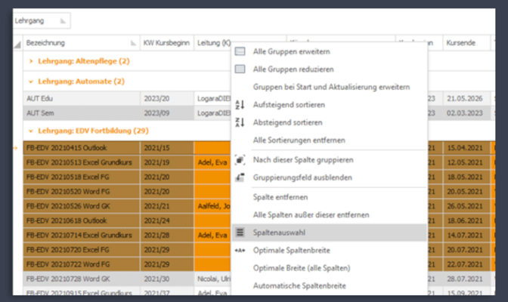Viewport: 508px width, 302px height.
Task: Click the Lehrgang grouping chip
Action: (42, 21)
